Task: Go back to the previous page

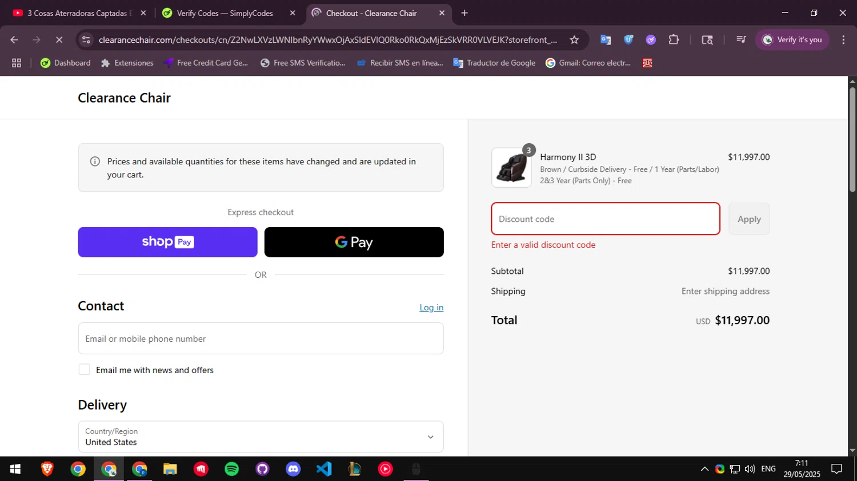Action: tap(14, 40)
